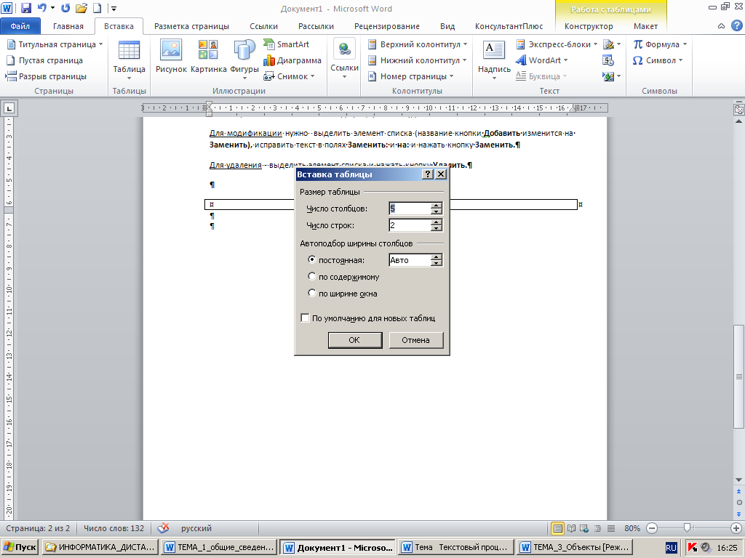Create new document from quick access toolbar
The height and width of the screenshot is (558, 745).
[97, 8]
